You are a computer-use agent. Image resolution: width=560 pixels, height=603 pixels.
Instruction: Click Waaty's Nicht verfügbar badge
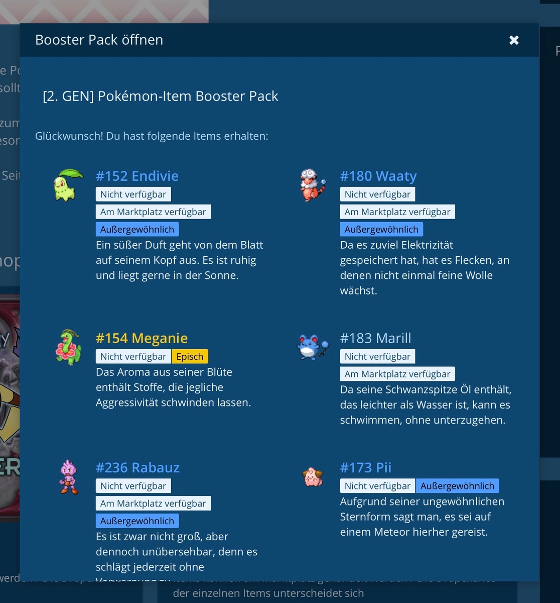pyautogui.click(x=377, y=194)
